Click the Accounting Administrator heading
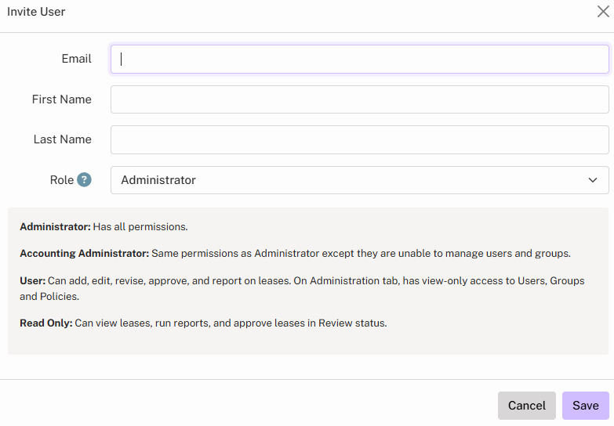This screenshot has height=426, width=614. [84, 254]
